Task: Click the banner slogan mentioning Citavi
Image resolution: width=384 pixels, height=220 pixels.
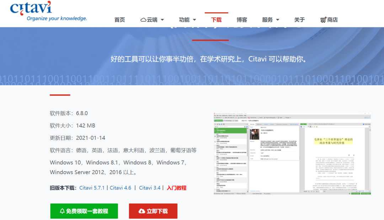Action: 209,59
